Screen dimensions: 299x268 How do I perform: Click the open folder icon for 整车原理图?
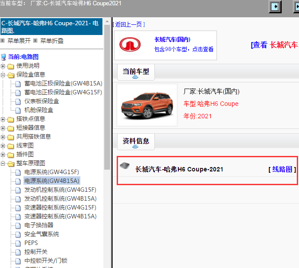tap(11, 164)
